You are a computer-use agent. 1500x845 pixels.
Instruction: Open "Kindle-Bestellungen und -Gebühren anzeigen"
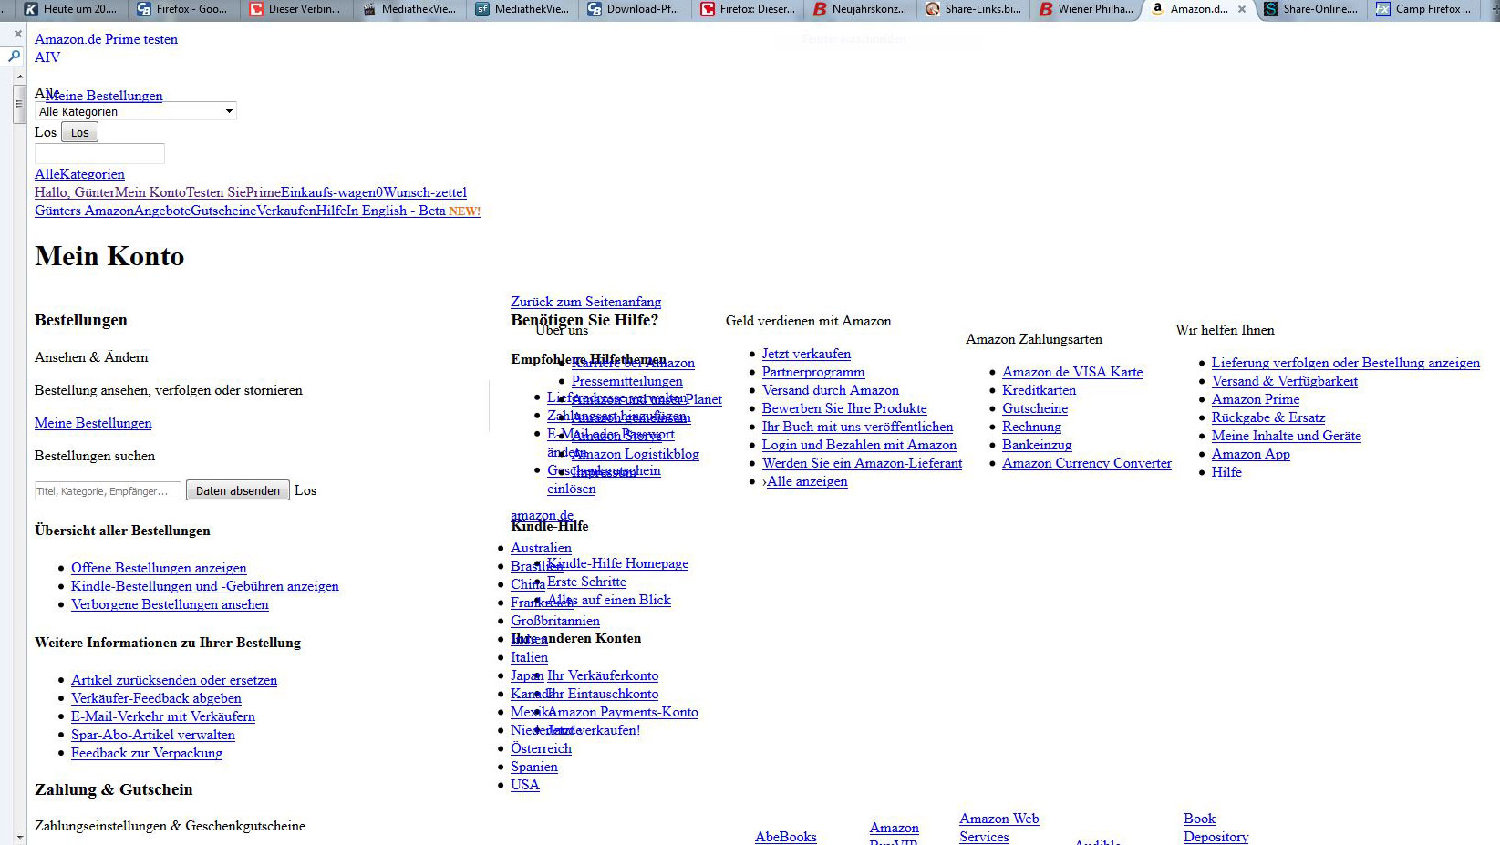tap(205, 586)
